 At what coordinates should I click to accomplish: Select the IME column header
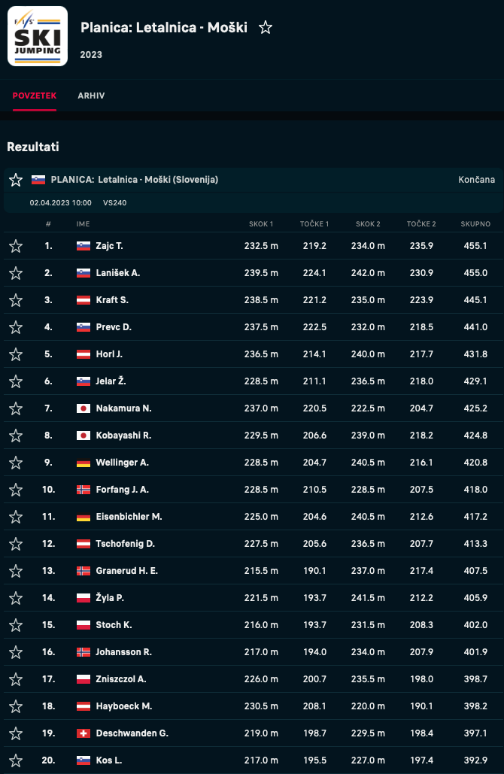[83, 224]
